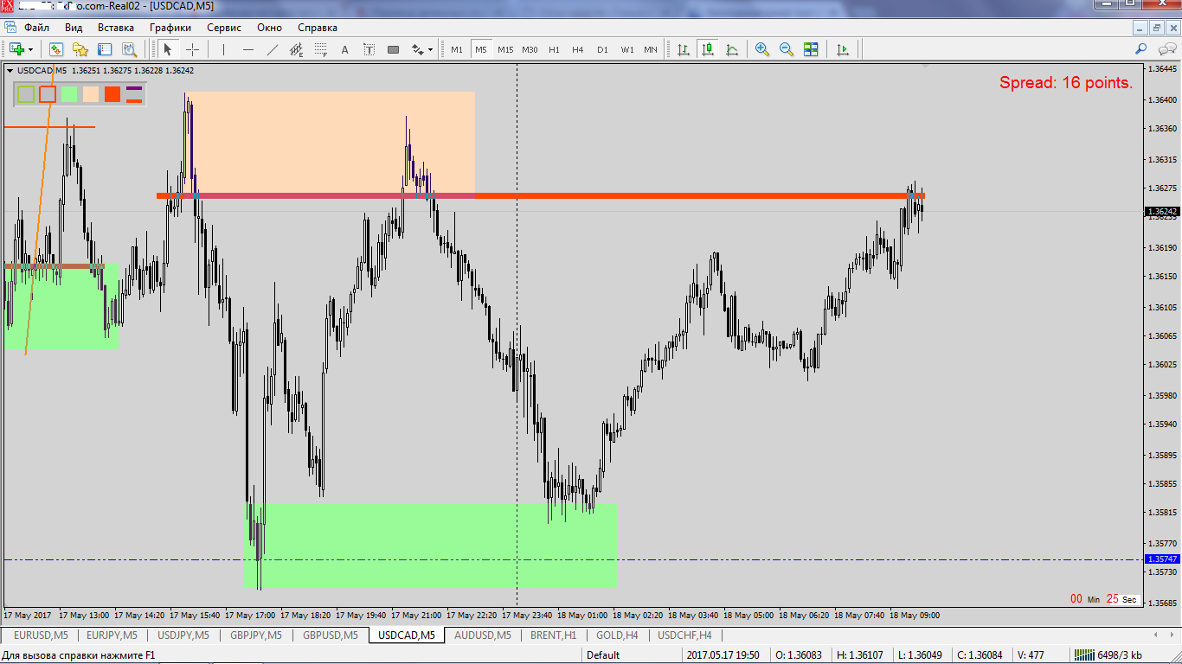Select the Cursor arrow tool

(168, 49)
